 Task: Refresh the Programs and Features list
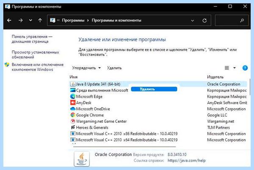click(204, 21)
